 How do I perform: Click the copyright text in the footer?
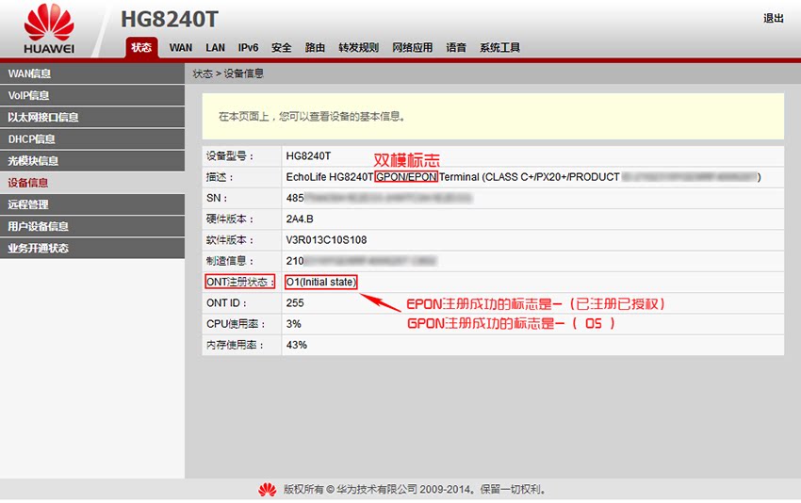click(415, 490)
